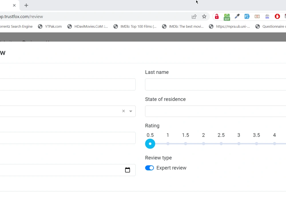This screenshot has width=286, height=214.
Task: Click the blue FI extension icon
Action: click(247, 17)
